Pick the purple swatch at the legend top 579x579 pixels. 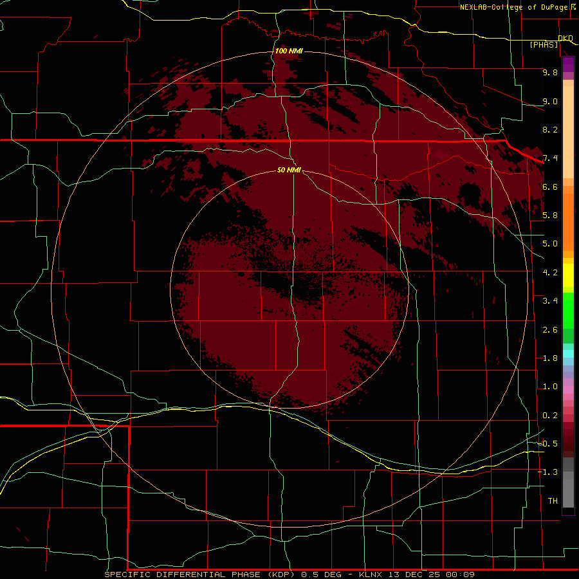568,64
